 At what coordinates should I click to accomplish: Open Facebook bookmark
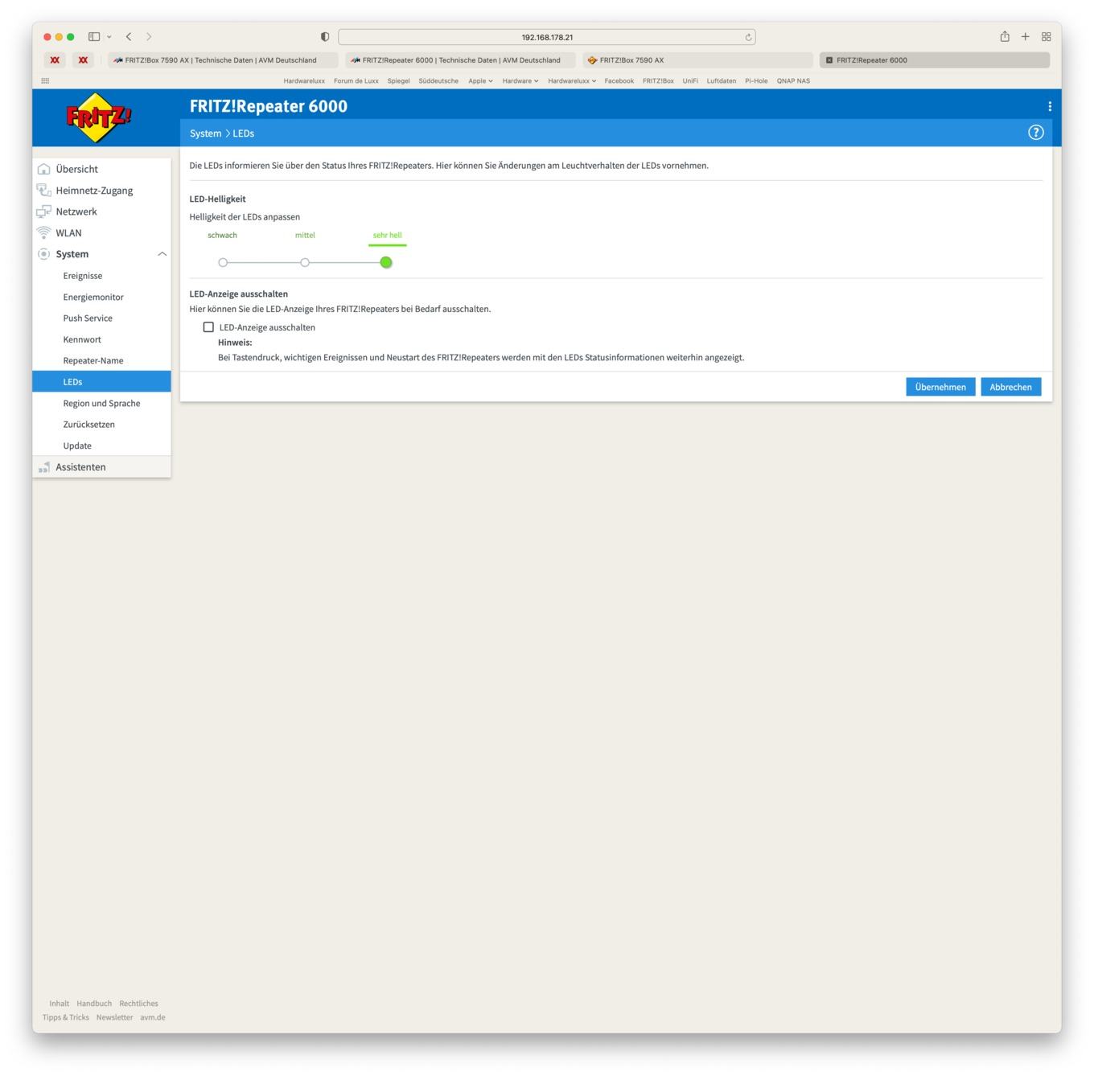pyautogui.click(x=619, y=81)
